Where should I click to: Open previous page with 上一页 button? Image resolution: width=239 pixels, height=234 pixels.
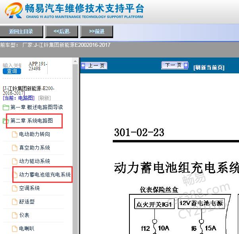click(94, 65)
